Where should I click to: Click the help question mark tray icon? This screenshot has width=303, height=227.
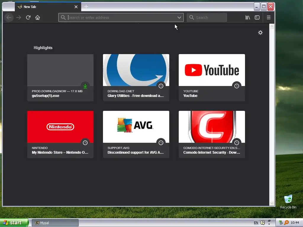262,223
